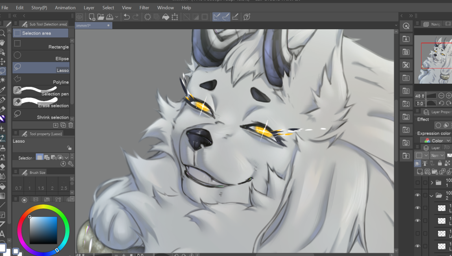Toggle the lock in Lasso tool property
The width and height of the screenshot is (452, 256).
click(x=69, y=148)
